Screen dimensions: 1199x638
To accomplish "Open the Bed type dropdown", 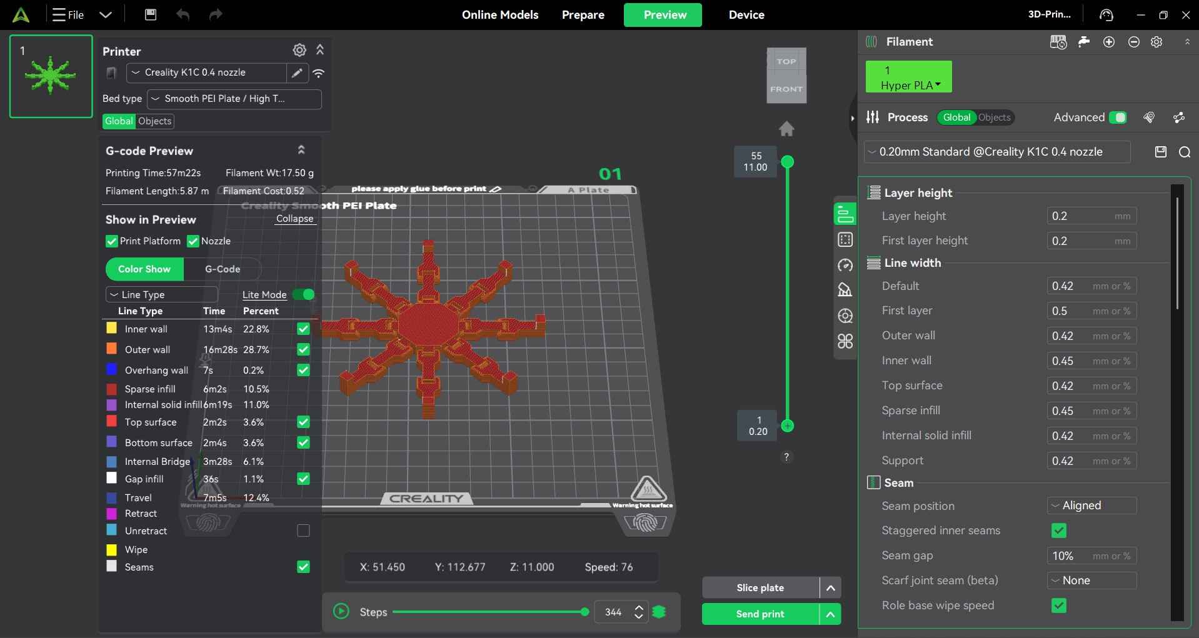I will 234,99.
